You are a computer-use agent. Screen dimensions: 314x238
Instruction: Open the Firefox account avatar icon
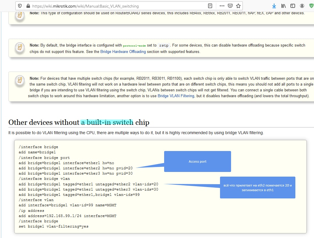[x=302, y=6]
